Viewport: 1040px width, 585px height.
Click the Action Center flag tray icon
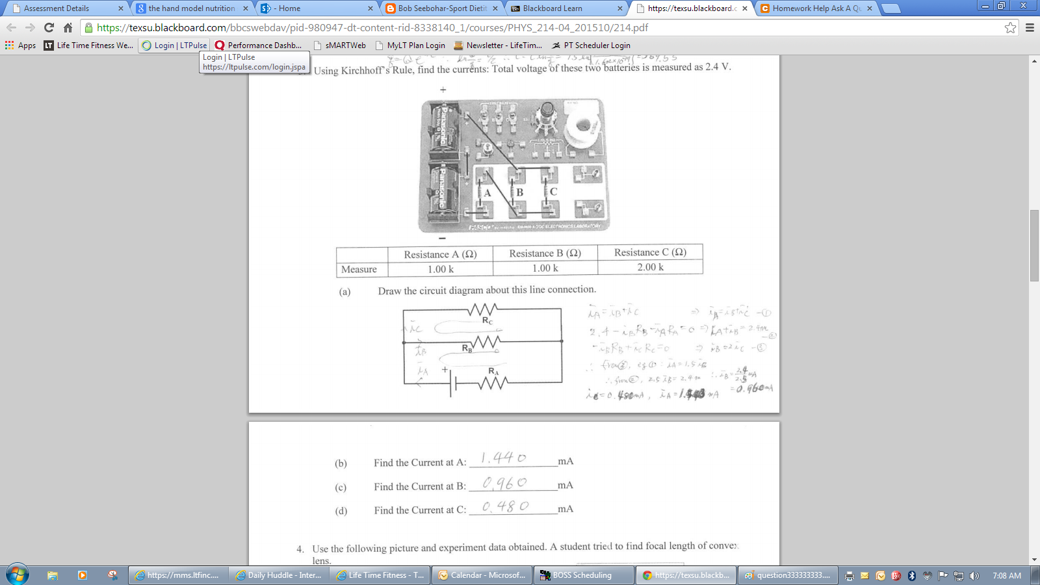[x=942, y=575]
